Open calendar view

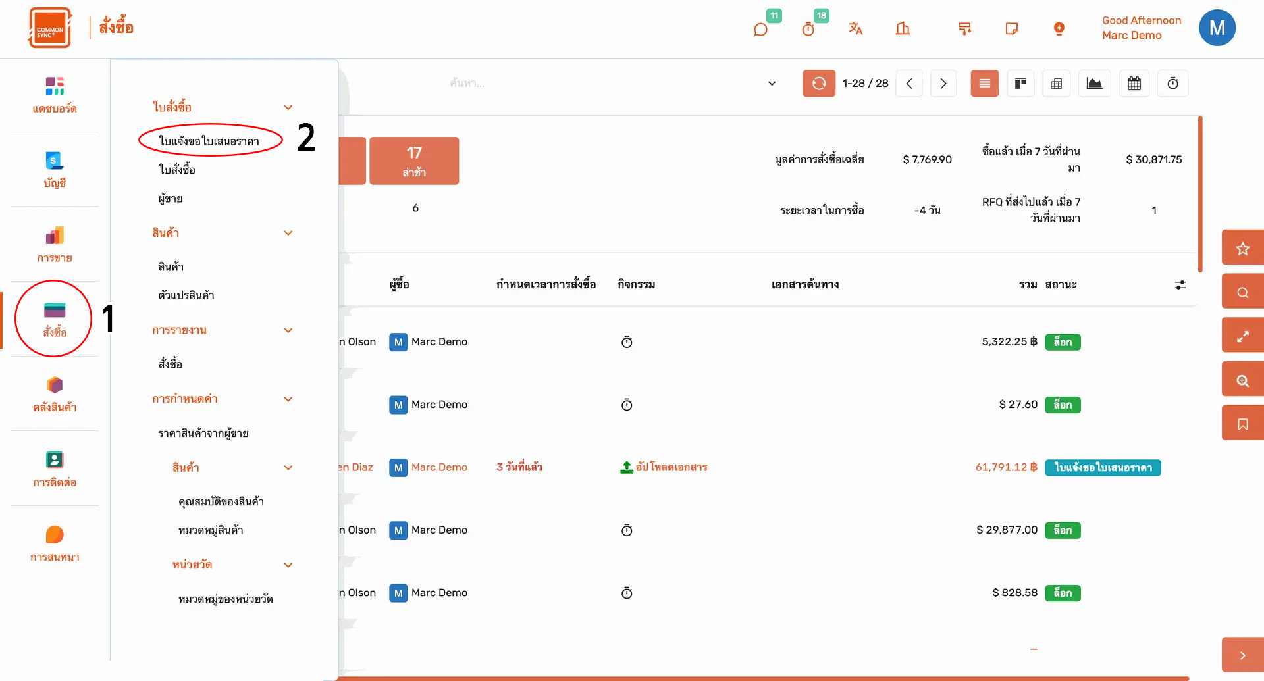[x=1134, y=84]
